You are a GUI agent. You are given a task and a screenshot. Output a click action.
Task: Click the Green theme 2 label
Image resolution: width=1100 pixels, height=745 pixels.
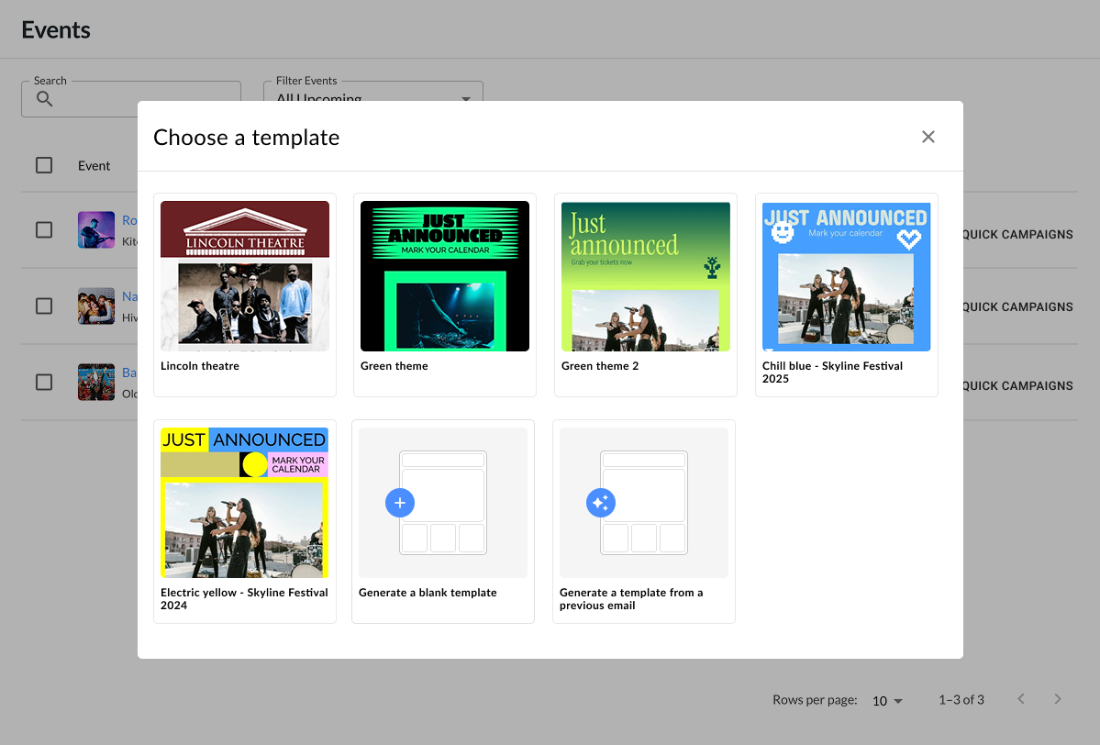point(600,366)
